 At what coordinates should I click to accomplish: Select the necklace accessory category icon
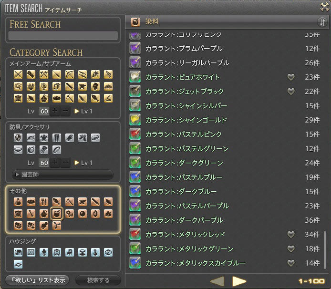click(18, 150)
